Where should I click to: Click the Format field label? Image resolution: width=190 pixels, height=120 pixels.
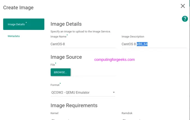(x=55, y=85)
